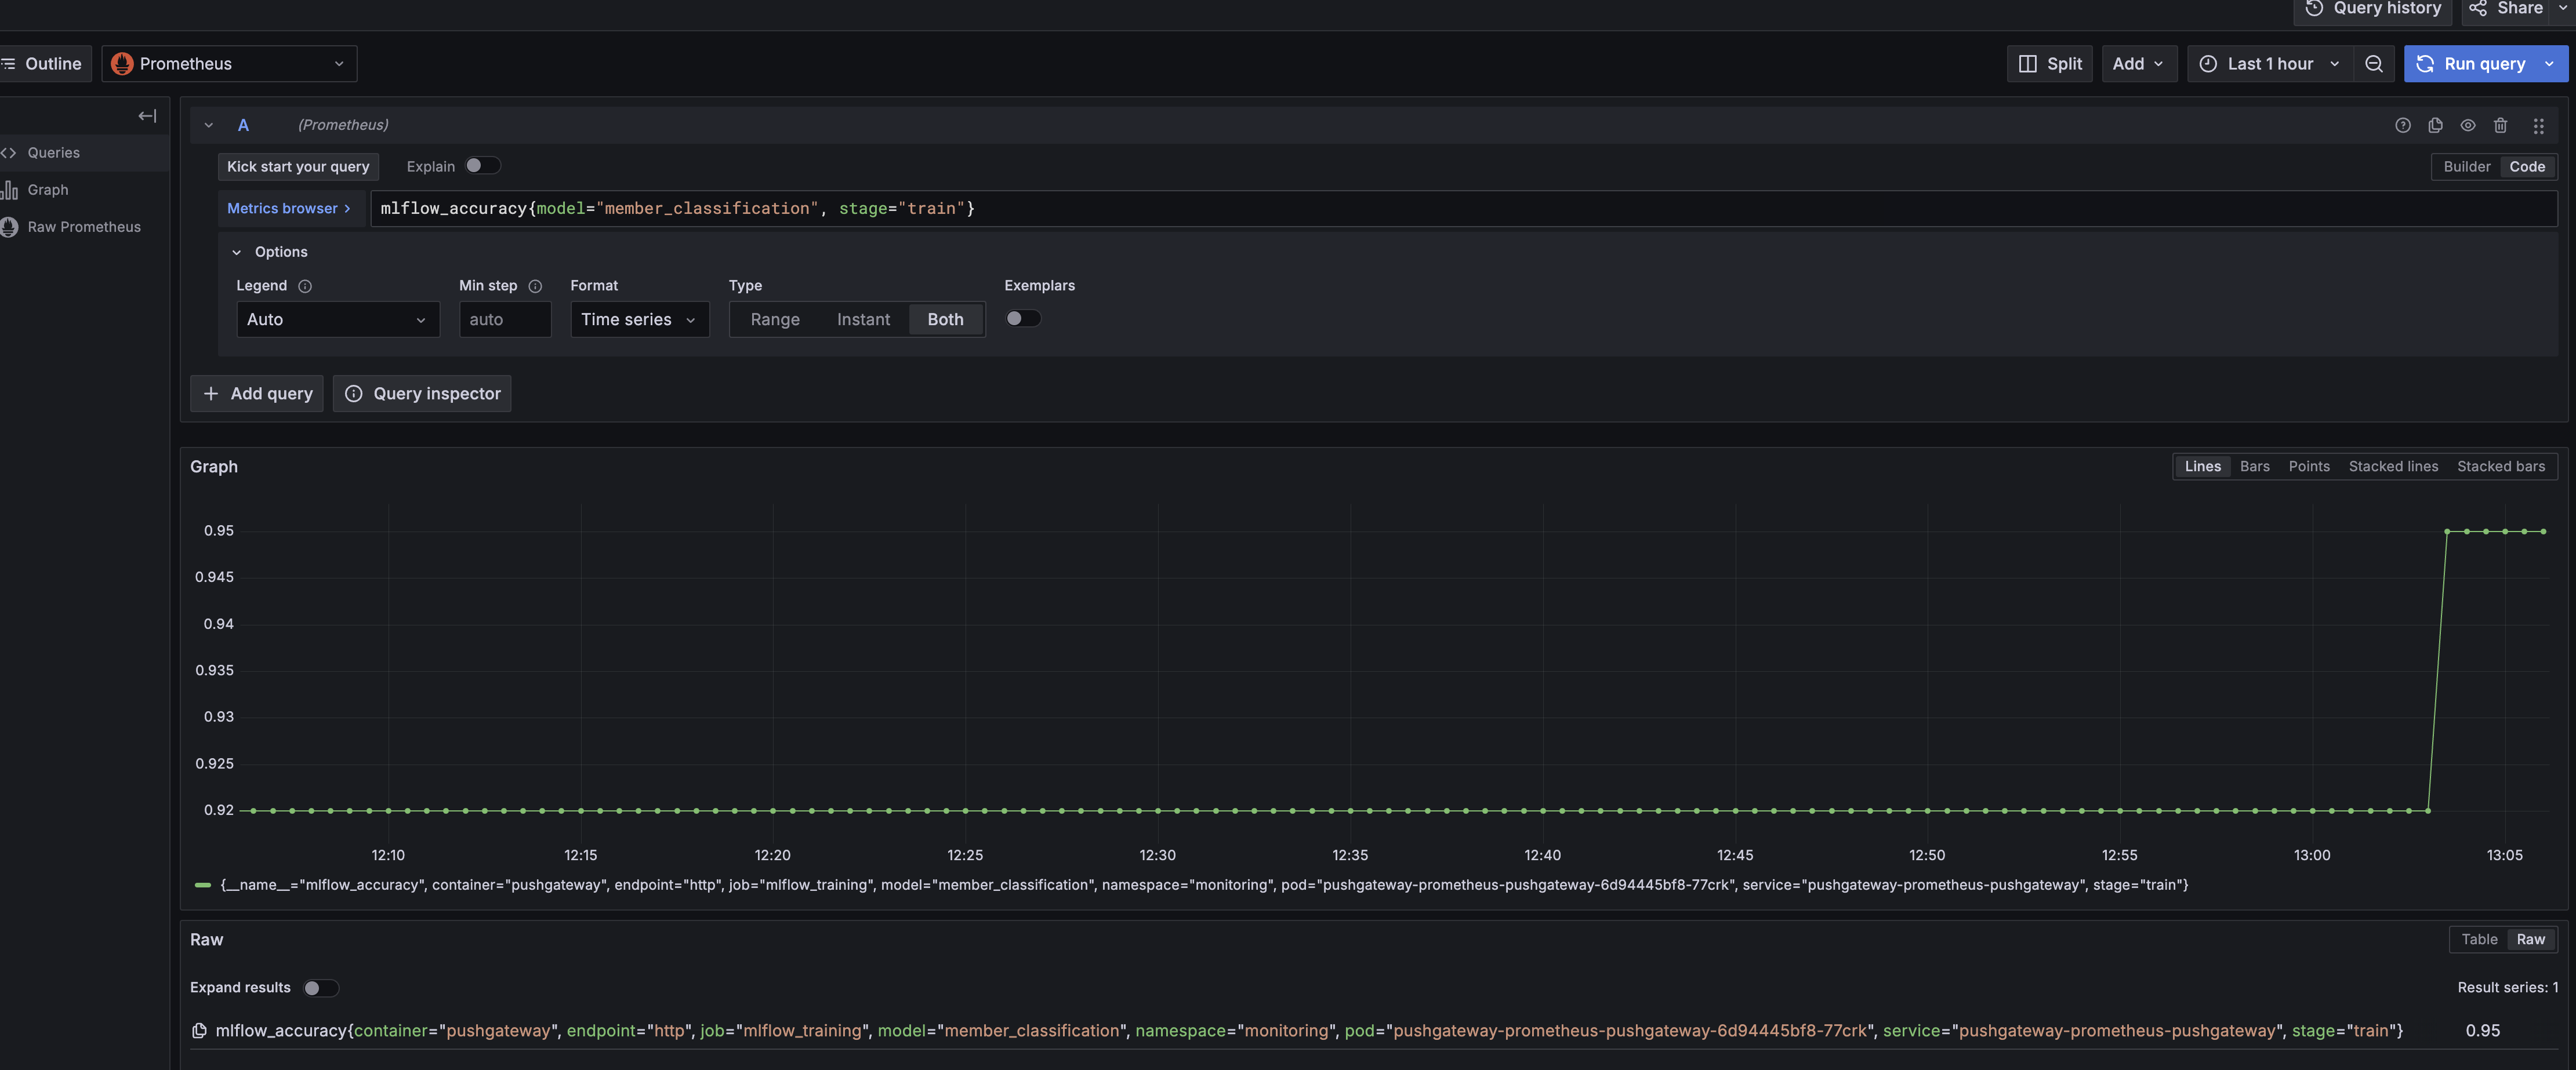Click the Legend info icon
Viewport: 2576px width, 1070px height.
click(305, 286)
